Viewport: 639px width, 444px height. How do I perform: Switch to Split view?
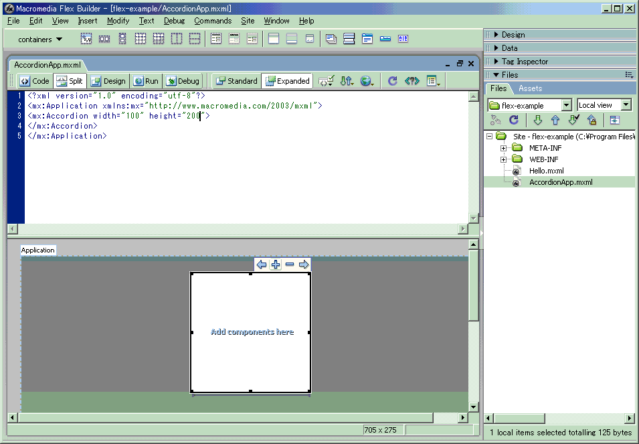(x=70, y=81)
